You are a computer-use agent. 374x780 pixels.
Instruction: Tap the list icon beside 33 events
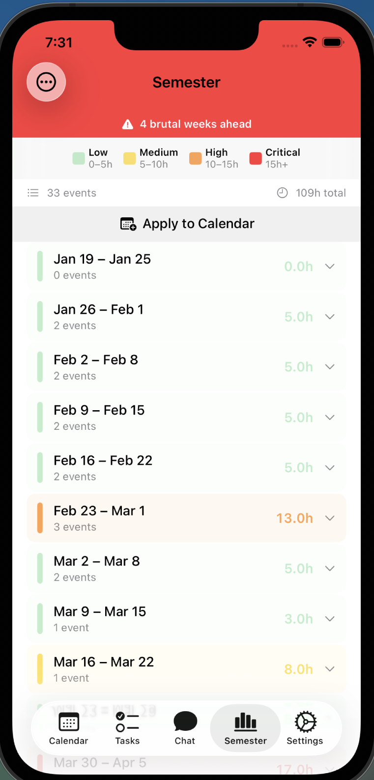[x=33, y=193]
